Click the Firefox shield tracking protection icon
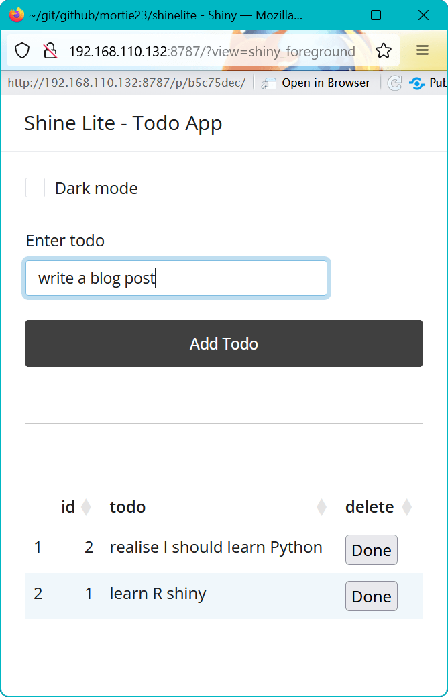Viewport: 448px width, 697px height. [21, 51]
